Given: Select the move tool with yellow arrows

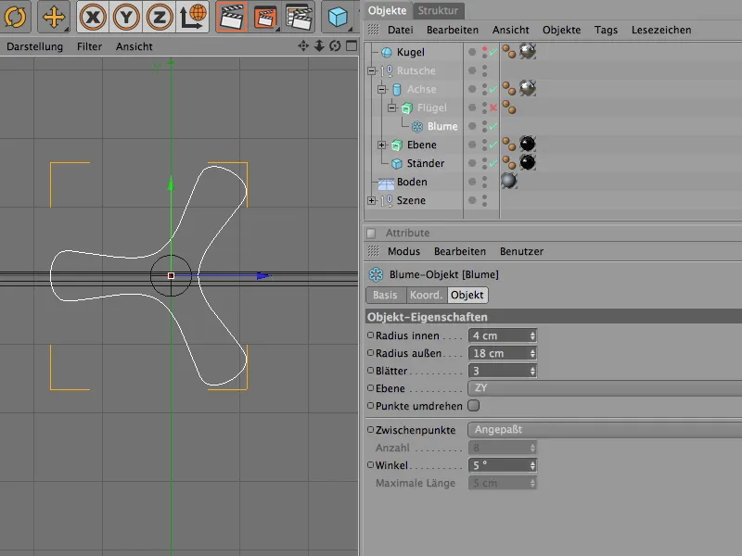Looking at the screenshot, I should 53,17.
